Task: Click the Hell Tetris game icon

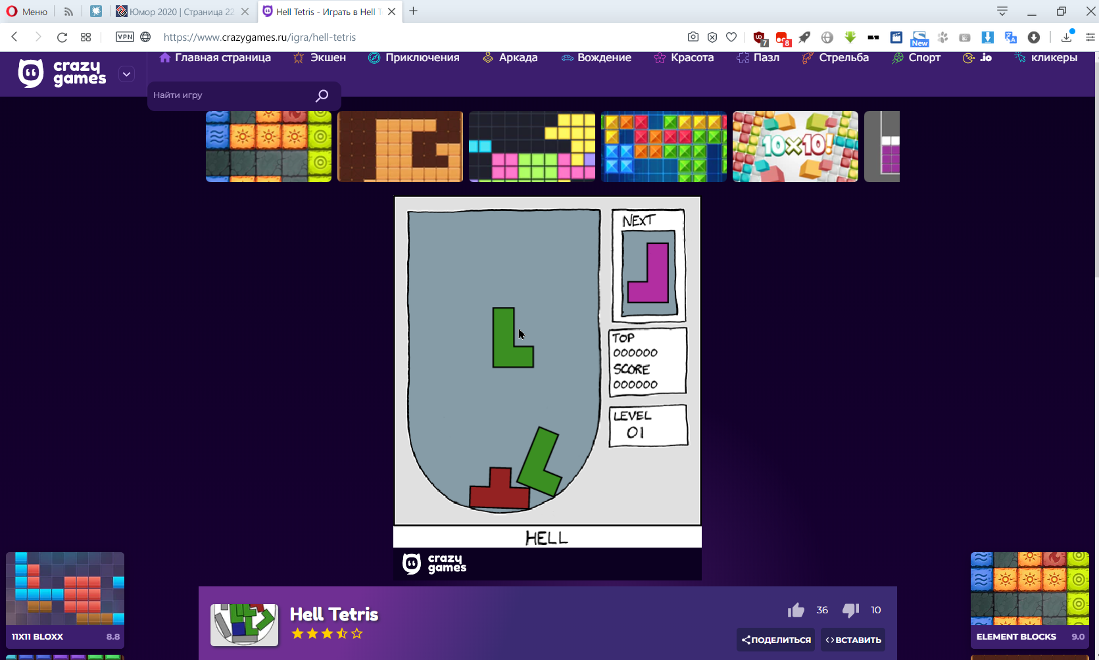Action: coord(245,625)
